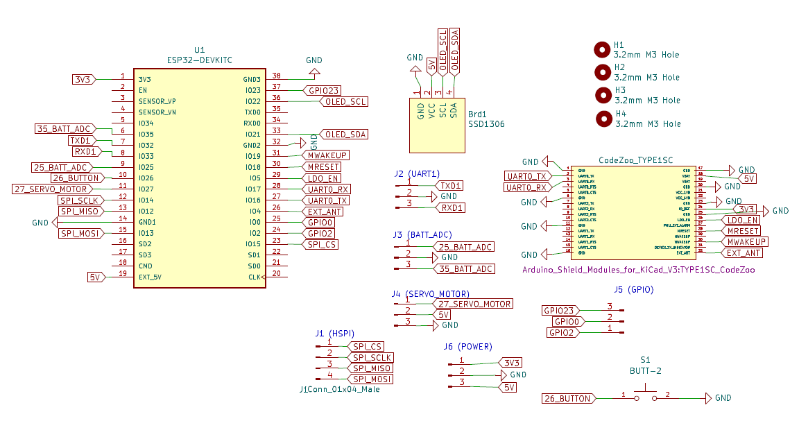Select OLED_SCL label on U1 pin 36
799x421 pixels.
tap(344, 102)
